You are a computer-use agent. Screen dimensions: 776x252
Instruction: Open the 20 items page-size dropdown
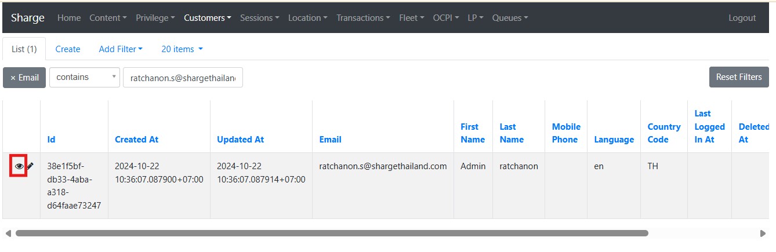pyautogui.click(x=182, y=49)
